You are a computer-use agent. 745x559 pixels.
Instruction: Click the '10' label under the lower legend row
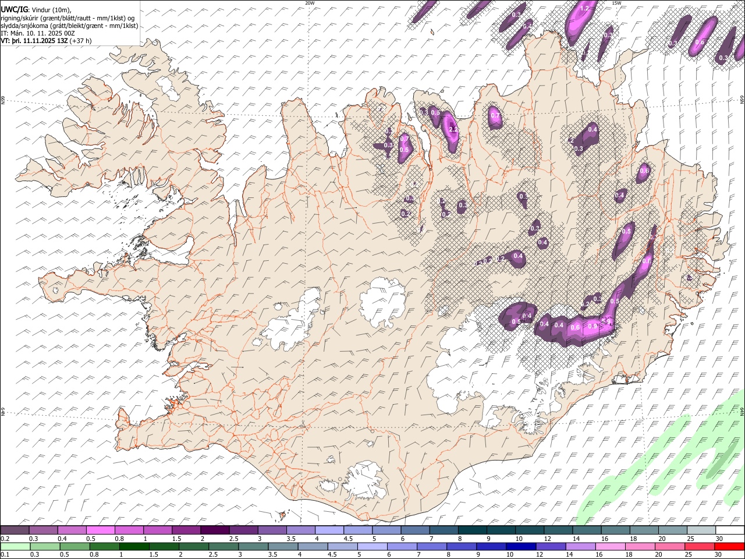pos(510,555)
